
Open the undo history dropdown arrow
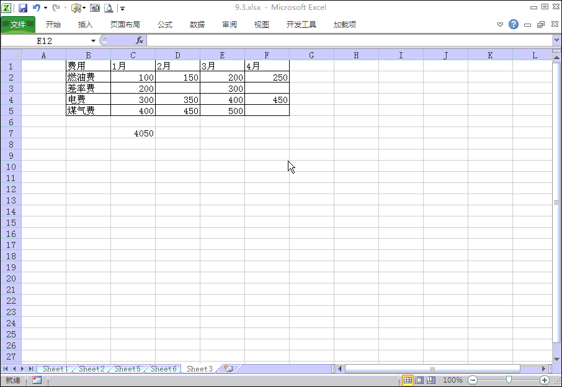coord(45,8)
